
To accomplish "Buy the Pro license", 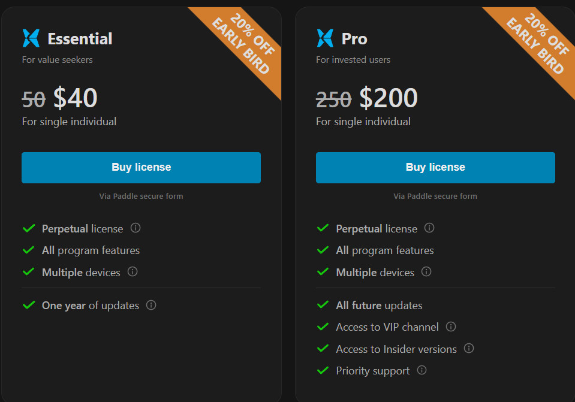I will click(x=435, y=168).
